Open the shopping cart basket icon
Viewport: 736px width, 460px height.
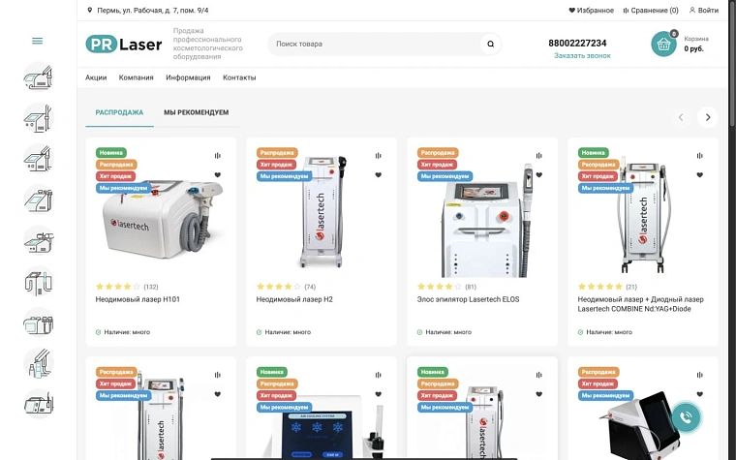[663, 45]
